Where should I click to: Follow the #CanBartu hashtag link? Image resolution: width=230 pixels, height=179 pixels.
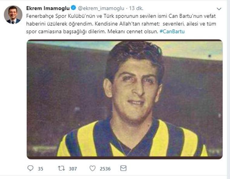(172, 31)
